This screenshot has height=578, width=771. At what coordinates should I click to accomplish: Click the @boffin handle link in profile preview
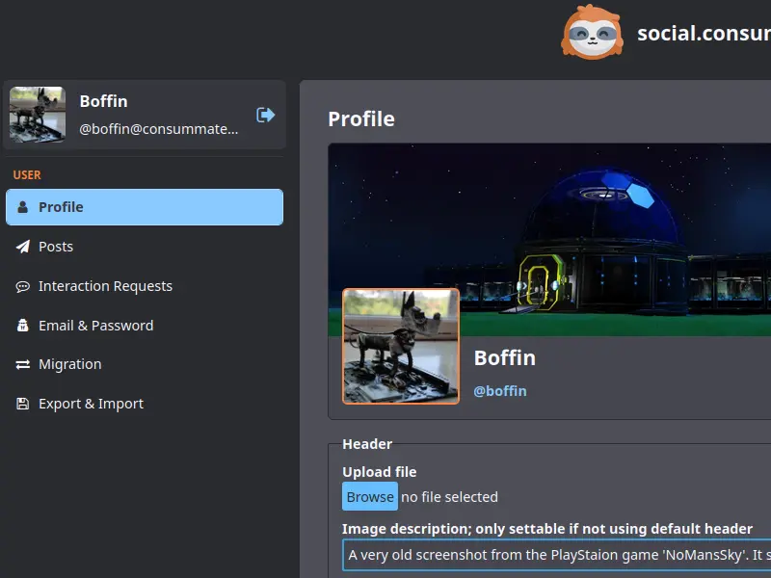point(500,391)
